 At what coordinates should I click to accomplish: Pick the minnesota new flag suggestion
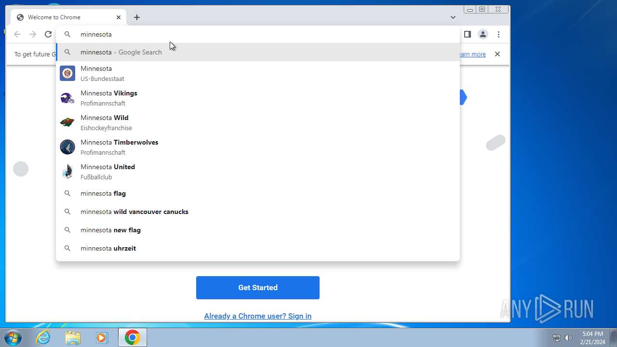258,230
